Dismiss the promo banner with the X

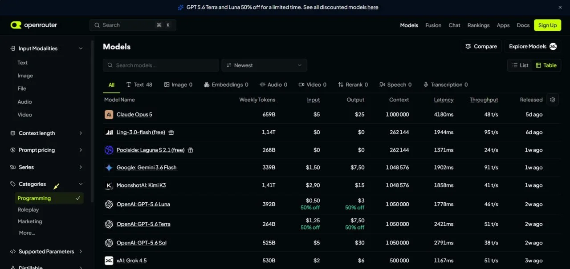[x=560, y=7]
